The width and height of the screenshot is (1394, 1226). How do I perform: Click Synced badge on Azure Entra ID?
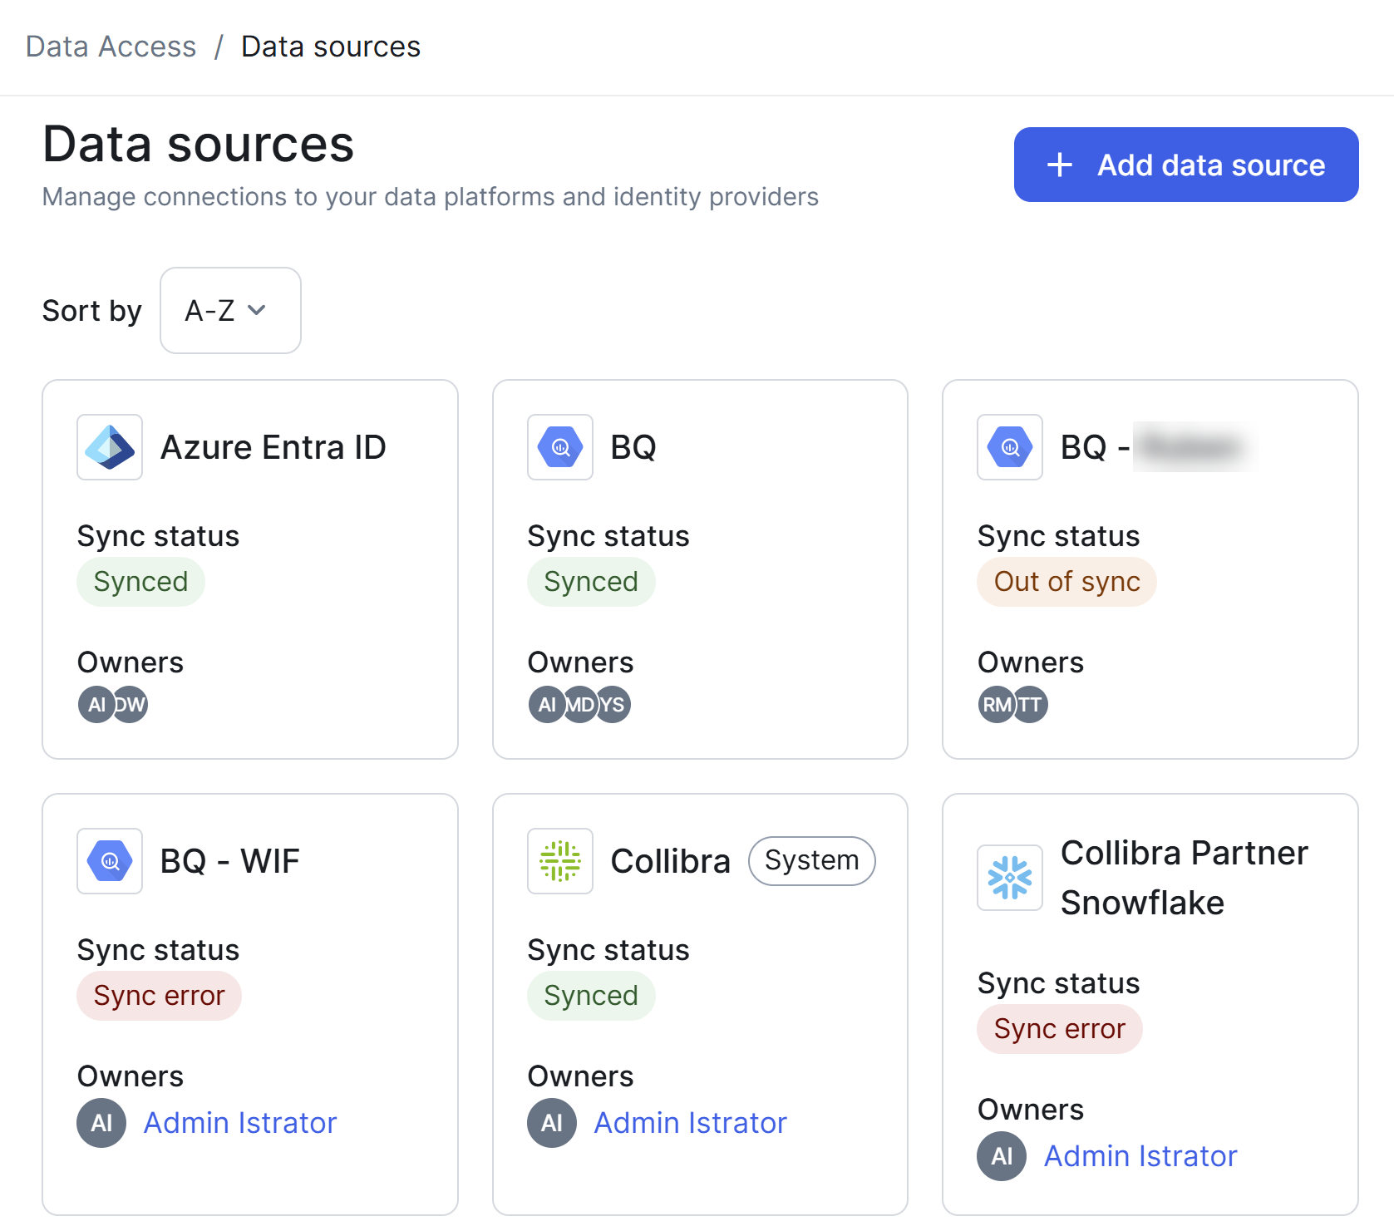[x=140, y=582]
